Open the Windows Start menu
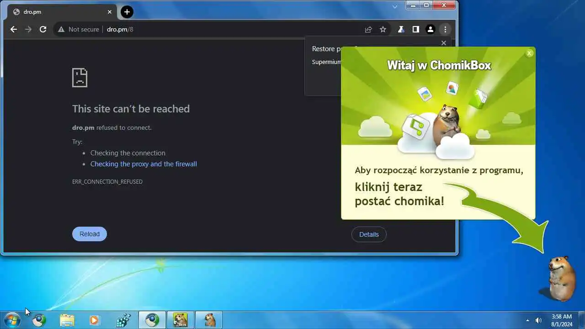Image resolution: width=585 pixels, height=329 pixels. point(12,320)
